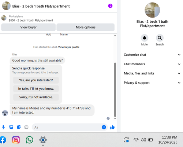Check battery status tray icon
183x147 pixels.
point(151,140)
